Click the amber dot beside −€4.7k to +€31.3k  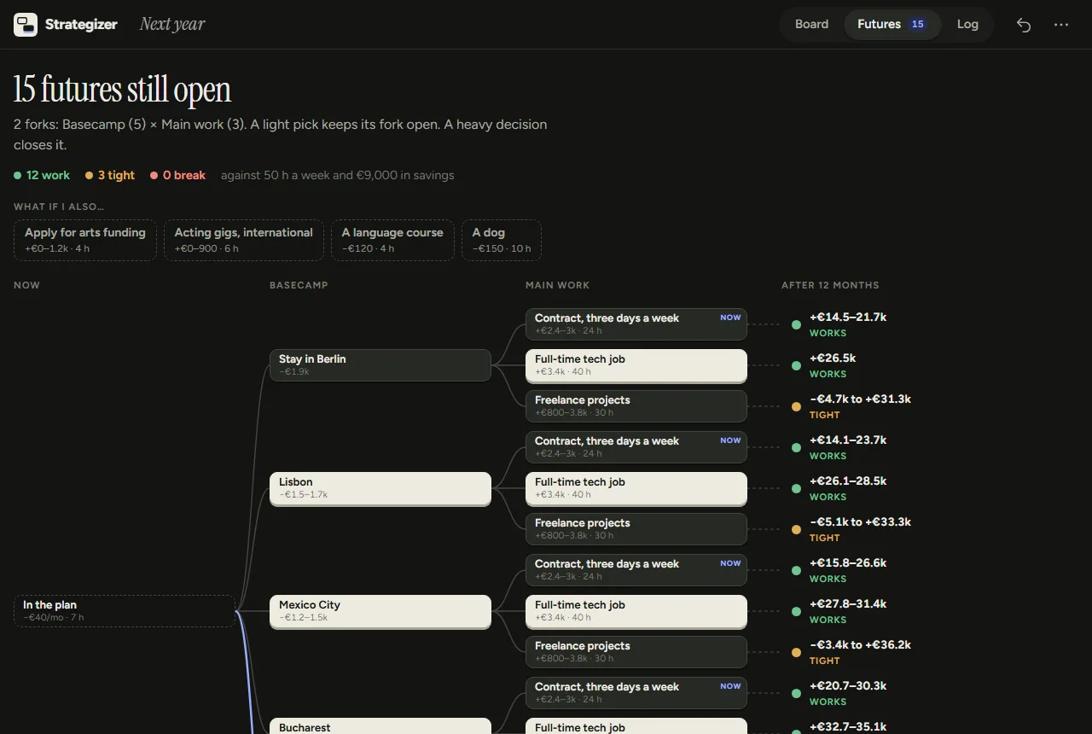(x=796, y=406)
